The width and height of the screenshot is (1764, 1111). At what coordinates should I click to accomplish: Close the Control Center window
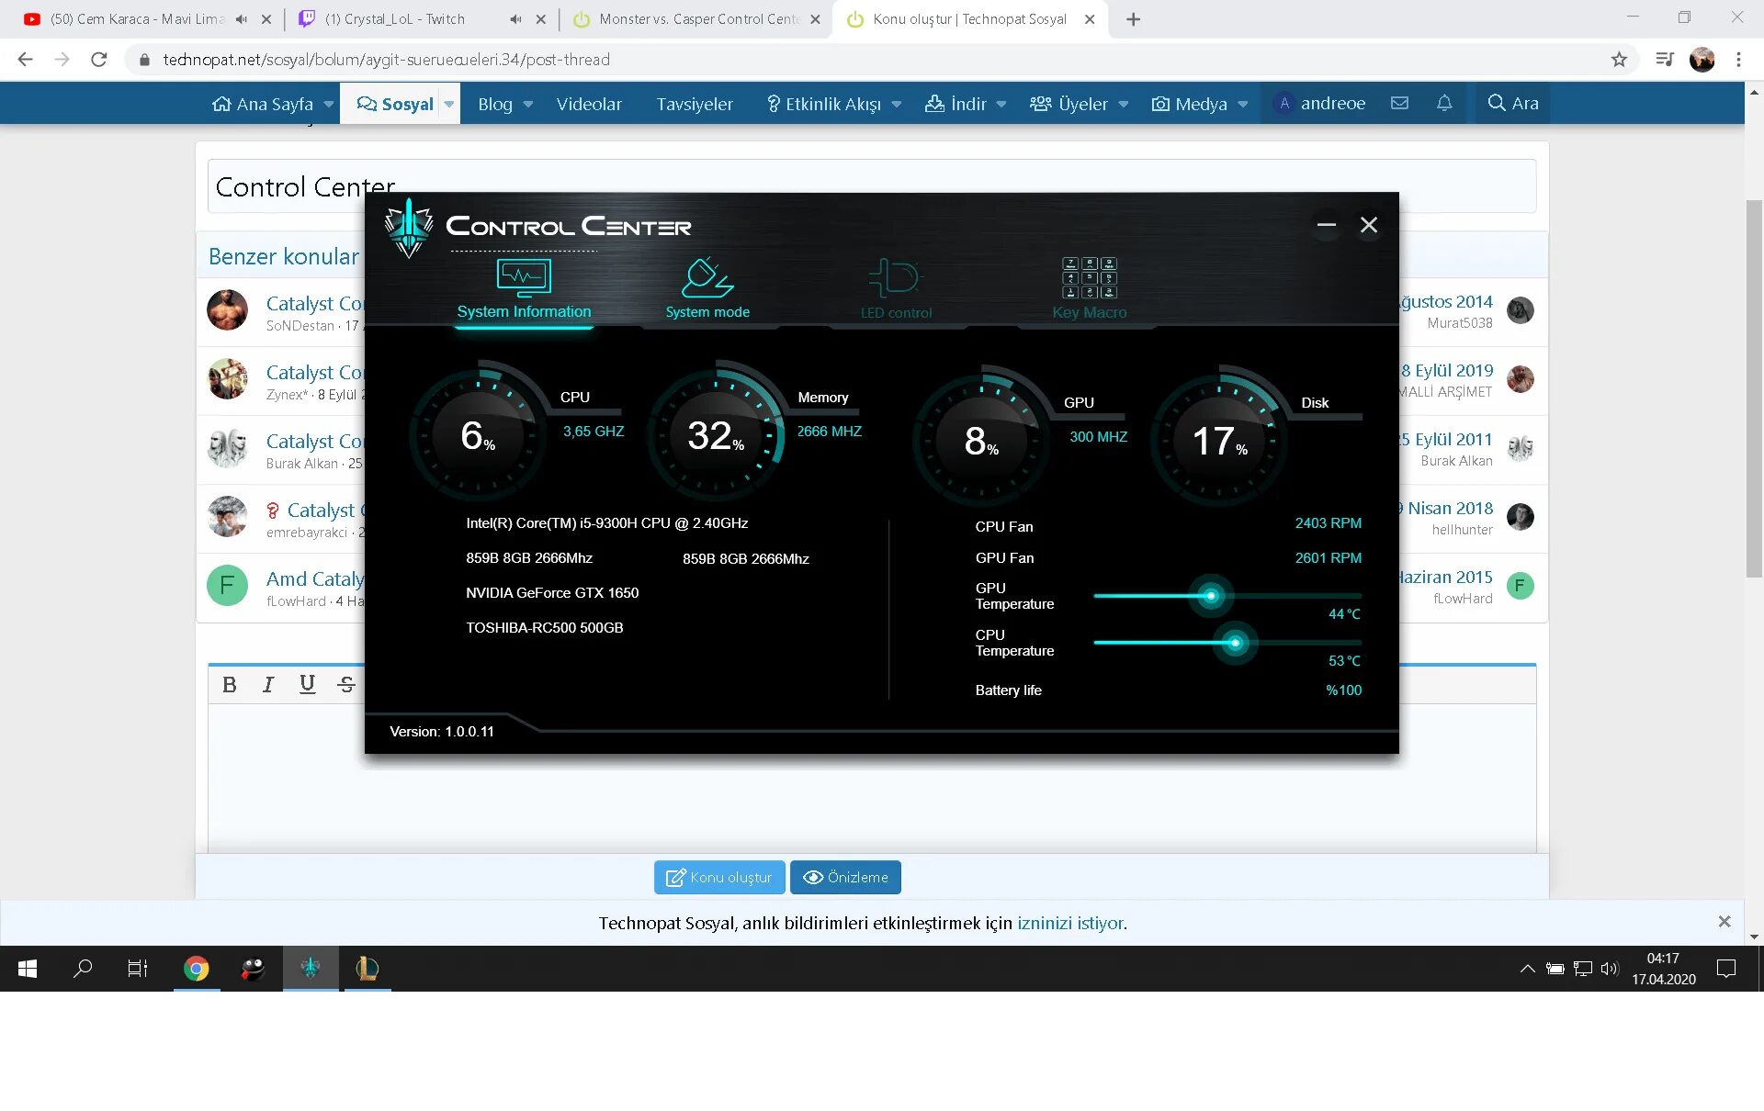point(1369,225)
